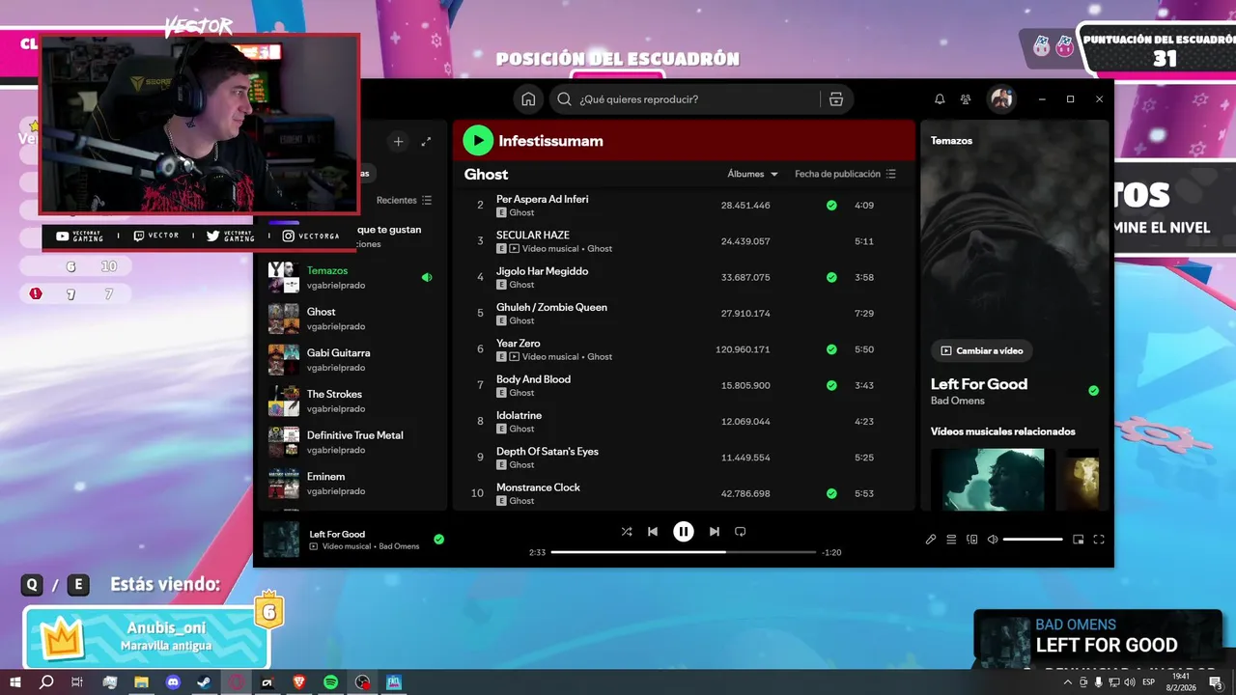Play Infestissumam with the green play button

coord(477,141)
